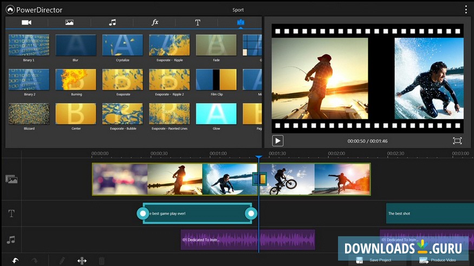474x266 pixels.
Task: Open the video media library tab
Action: (x=26, y=22)
